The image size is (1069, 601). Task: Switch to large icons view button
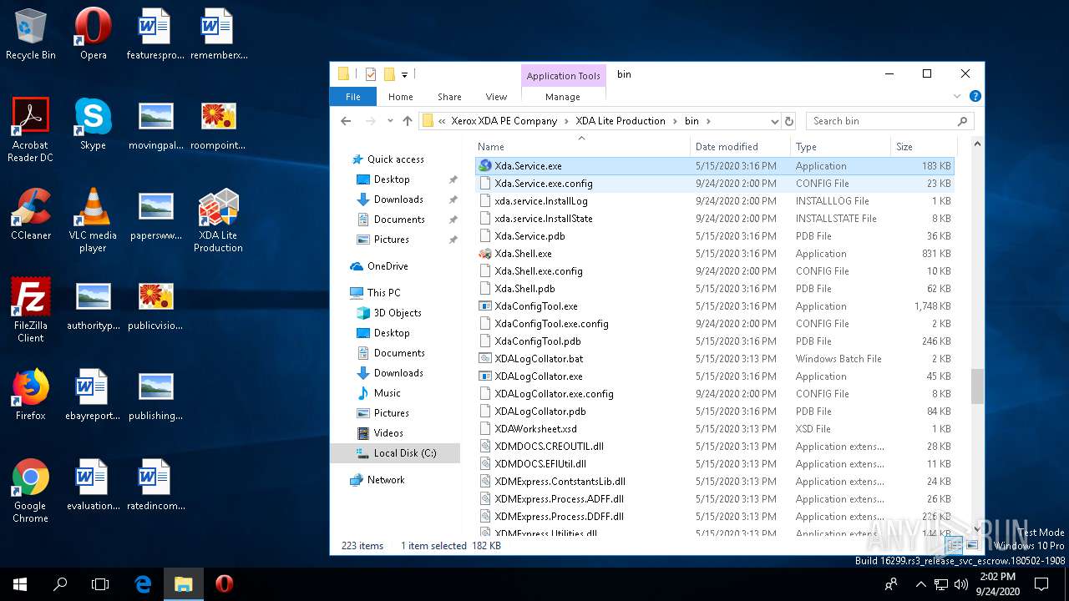(x=972, y=546)
